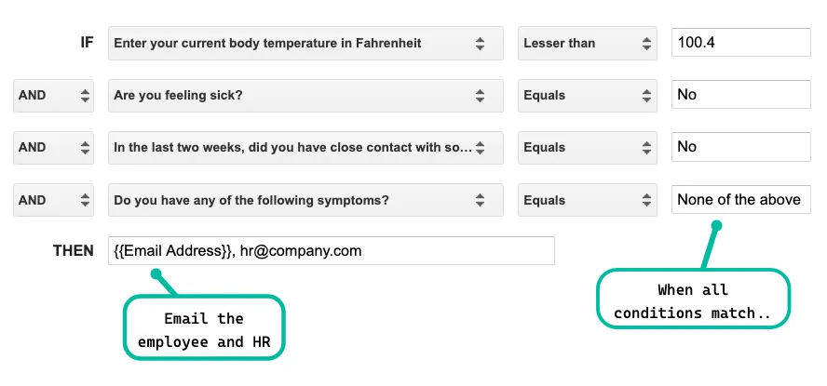
Task: Click the IF label
Action: pos(87,43)
